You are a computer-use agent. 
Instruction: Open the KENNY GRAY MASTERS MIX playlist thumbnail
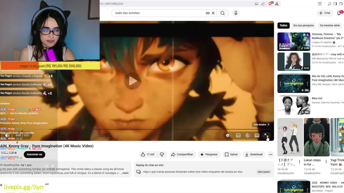[294, 187]
